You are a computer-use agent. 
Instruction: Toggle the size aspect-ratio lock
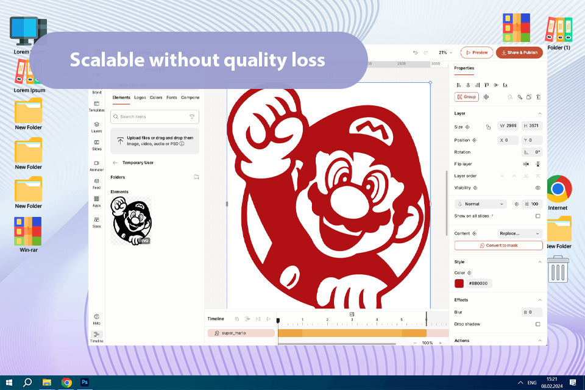(x=488, y=127)
